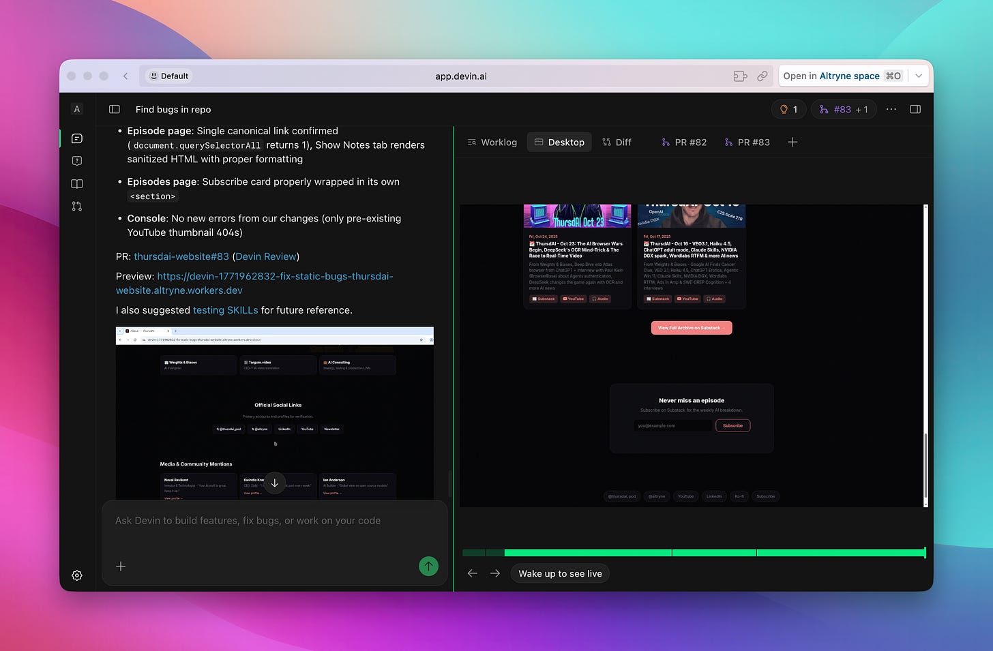Click Audio chip on Oct 23 episode
The width and height of the screenshot is (993, 651).
[600, 299]
